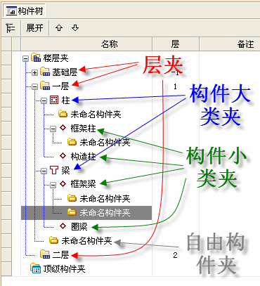
Task: Collapse the 楼层夹 root node
Action: (25, 58)
